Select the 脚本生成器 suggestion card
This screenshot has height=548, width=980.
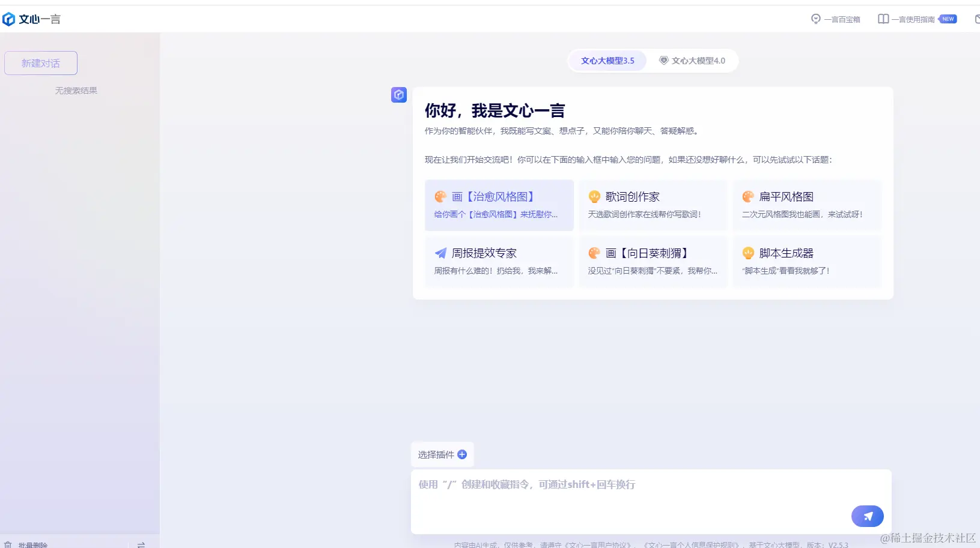pyautogui.click(x=807, y=262)
